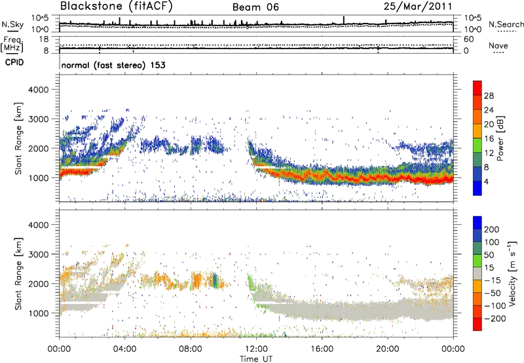Click the "12" power colorbar label
Viewport: 524px width, 363px height.
coord(489,153)
